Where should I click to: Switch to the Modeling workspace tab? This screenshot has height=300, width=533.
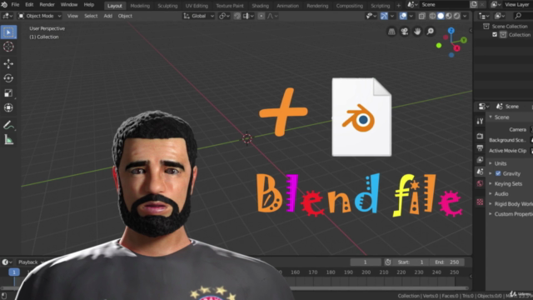point(140,6)
